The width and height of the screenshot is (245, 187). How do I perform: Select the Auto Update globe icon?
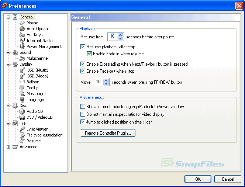click(22, 29)
